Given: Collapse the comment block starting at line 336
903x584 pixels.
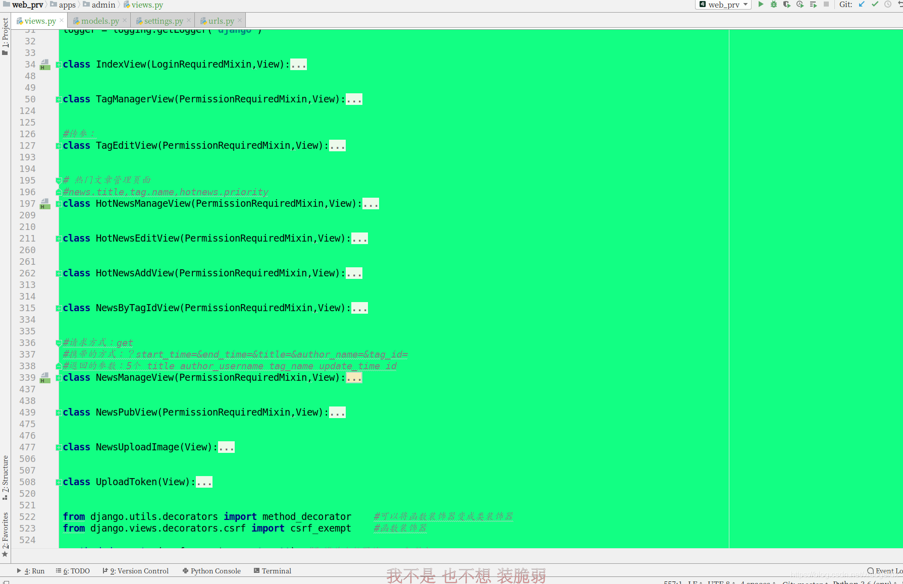Looking at the screenshot, I should tap(59, 343).
